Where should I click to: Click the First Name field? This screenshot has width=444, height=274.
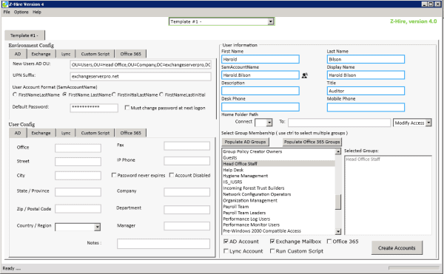pyautogui.click(x=260, y=59)
